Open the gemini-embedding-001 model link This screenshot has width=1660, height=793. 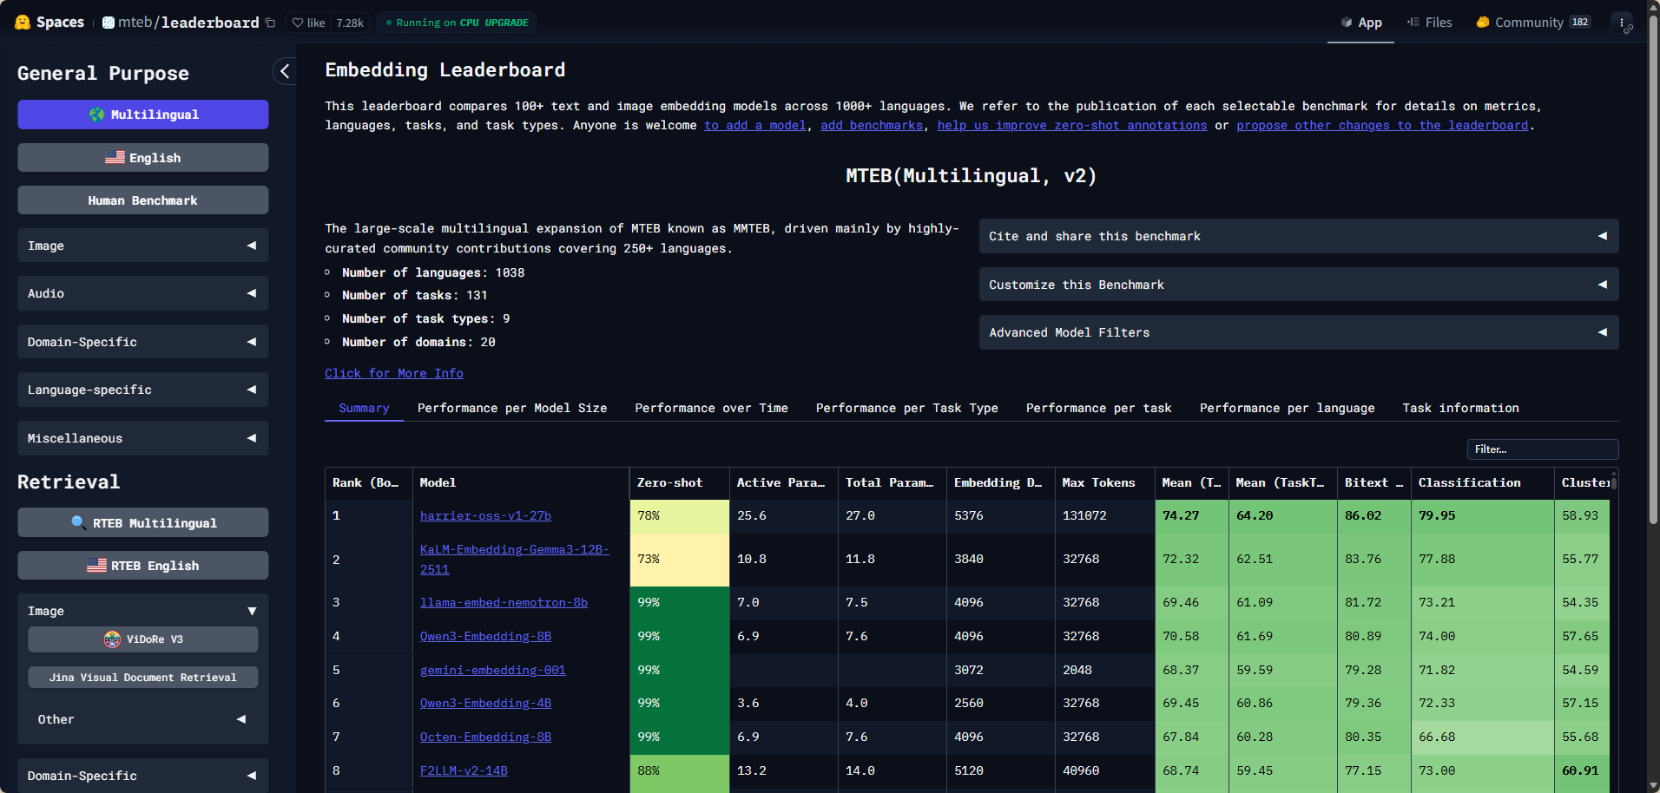point(492,671)
